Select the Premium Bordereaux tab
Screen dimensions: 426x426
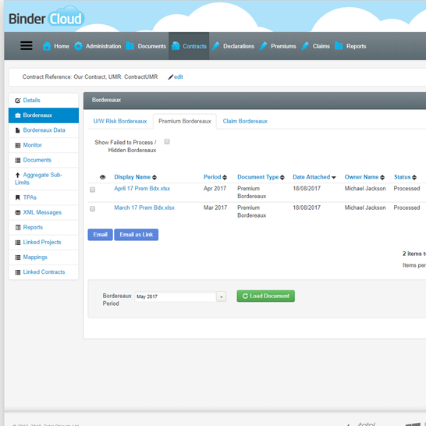pyautogui.click(x=185, y=121)
